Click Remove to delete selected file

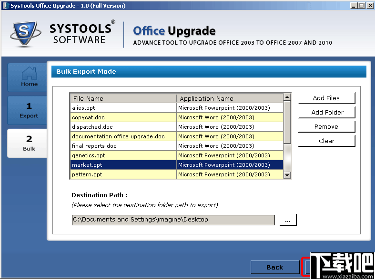(326, 126)
